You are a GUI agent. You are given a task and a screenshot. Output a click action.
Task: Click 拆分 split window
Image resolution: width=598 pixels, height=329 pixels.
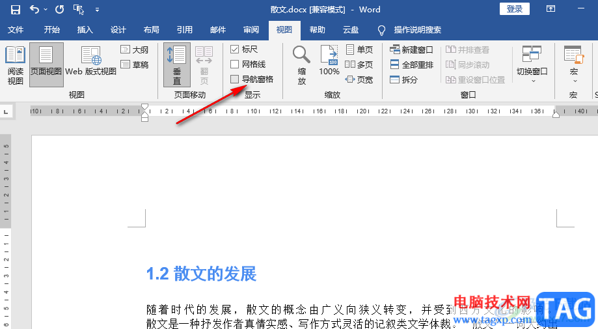404,79
